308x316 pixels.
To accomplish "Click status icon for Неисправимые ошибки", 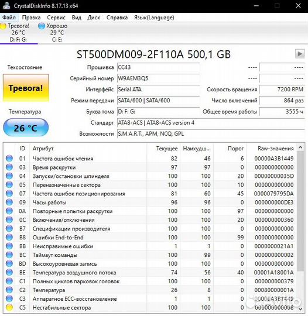I will (9, 246).
